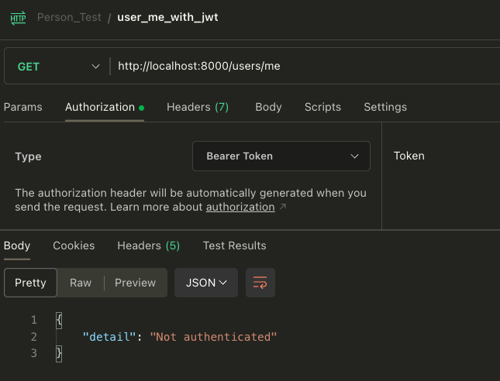Switch to the Params tab
This screenshot has height=381, width=500.
coord(23,107)
